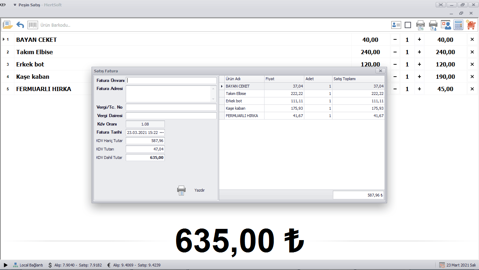Open the Peşin Satış title dropdown arrow
The height and width of the screenshot is (270, 479).
[15, 5]
